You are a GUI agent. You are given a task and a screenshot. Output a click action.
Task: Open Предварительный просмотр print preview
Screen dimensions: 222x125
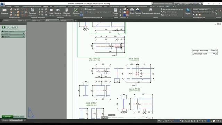click(x=151, y=11)
